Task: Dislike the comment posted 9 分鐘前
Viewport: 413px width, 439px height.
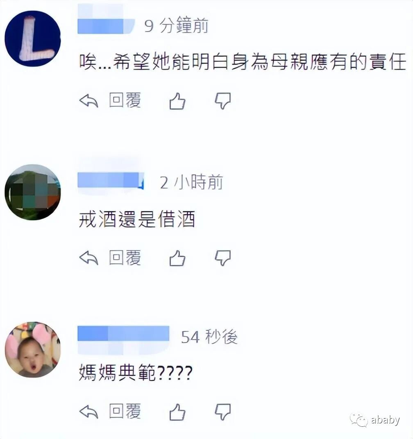Action: click(223, 101)
